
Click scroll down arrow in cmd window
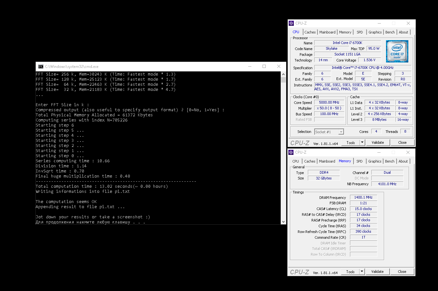tap(283, 222)
